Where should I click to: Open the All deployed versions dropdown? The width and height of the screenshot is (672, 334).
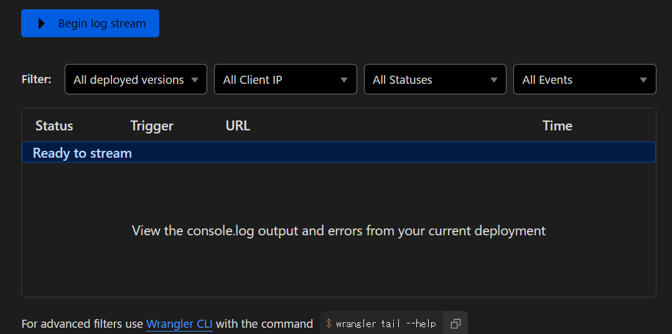(136, 79)
